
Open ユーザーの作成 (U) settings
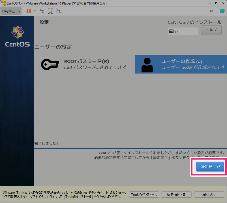click(181, 64)
